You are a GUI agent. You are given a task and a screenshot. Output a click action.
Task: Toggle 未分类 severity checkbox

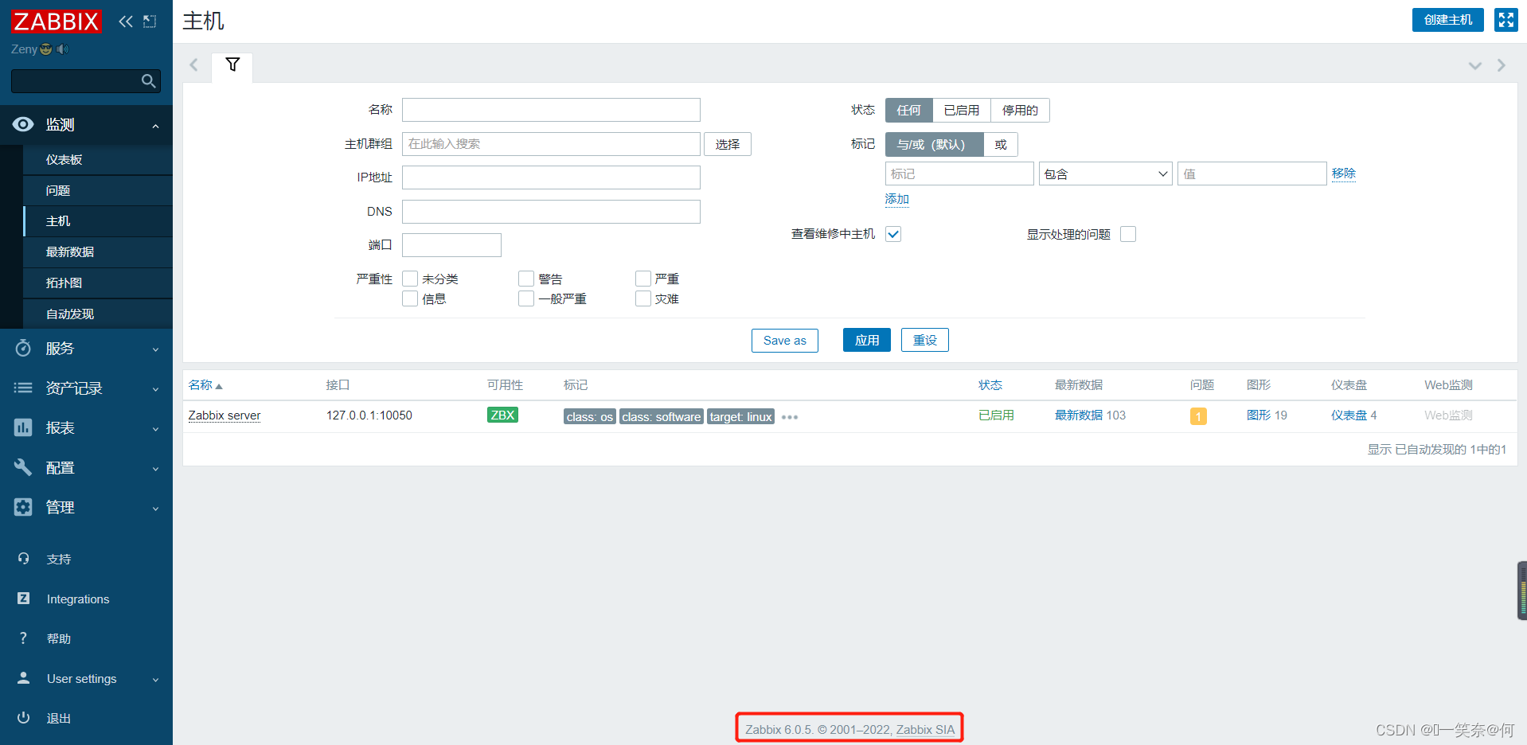pyautogui.click(x=410, y=279)
